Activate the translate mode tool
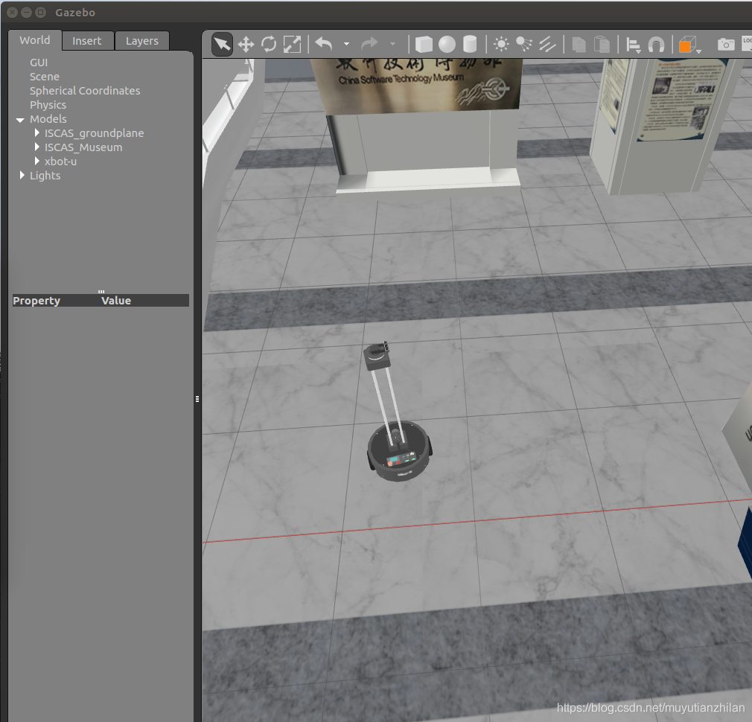Viewport: 752px width, 722px height. coord(246,45)
